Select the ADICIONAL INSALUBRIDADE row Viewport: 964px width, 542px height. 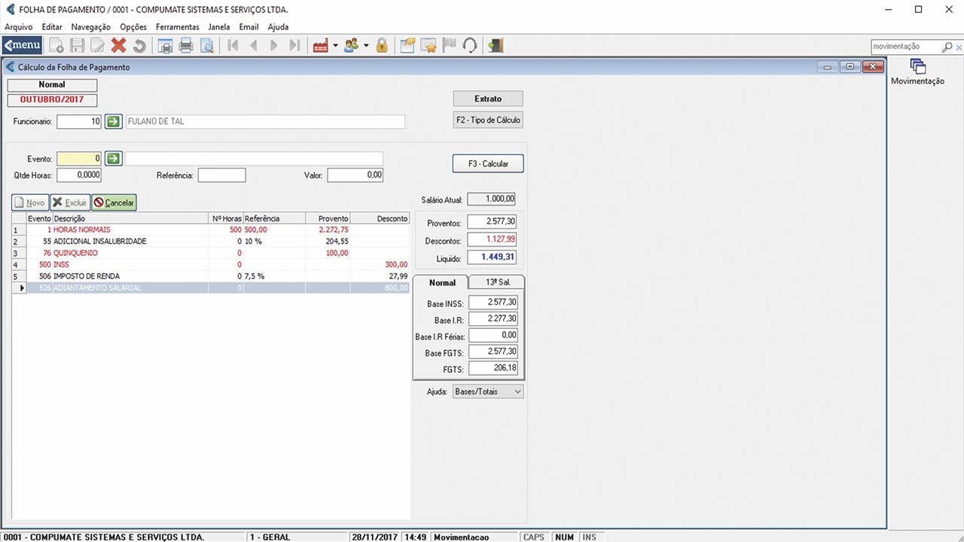(x=100, y=242)
